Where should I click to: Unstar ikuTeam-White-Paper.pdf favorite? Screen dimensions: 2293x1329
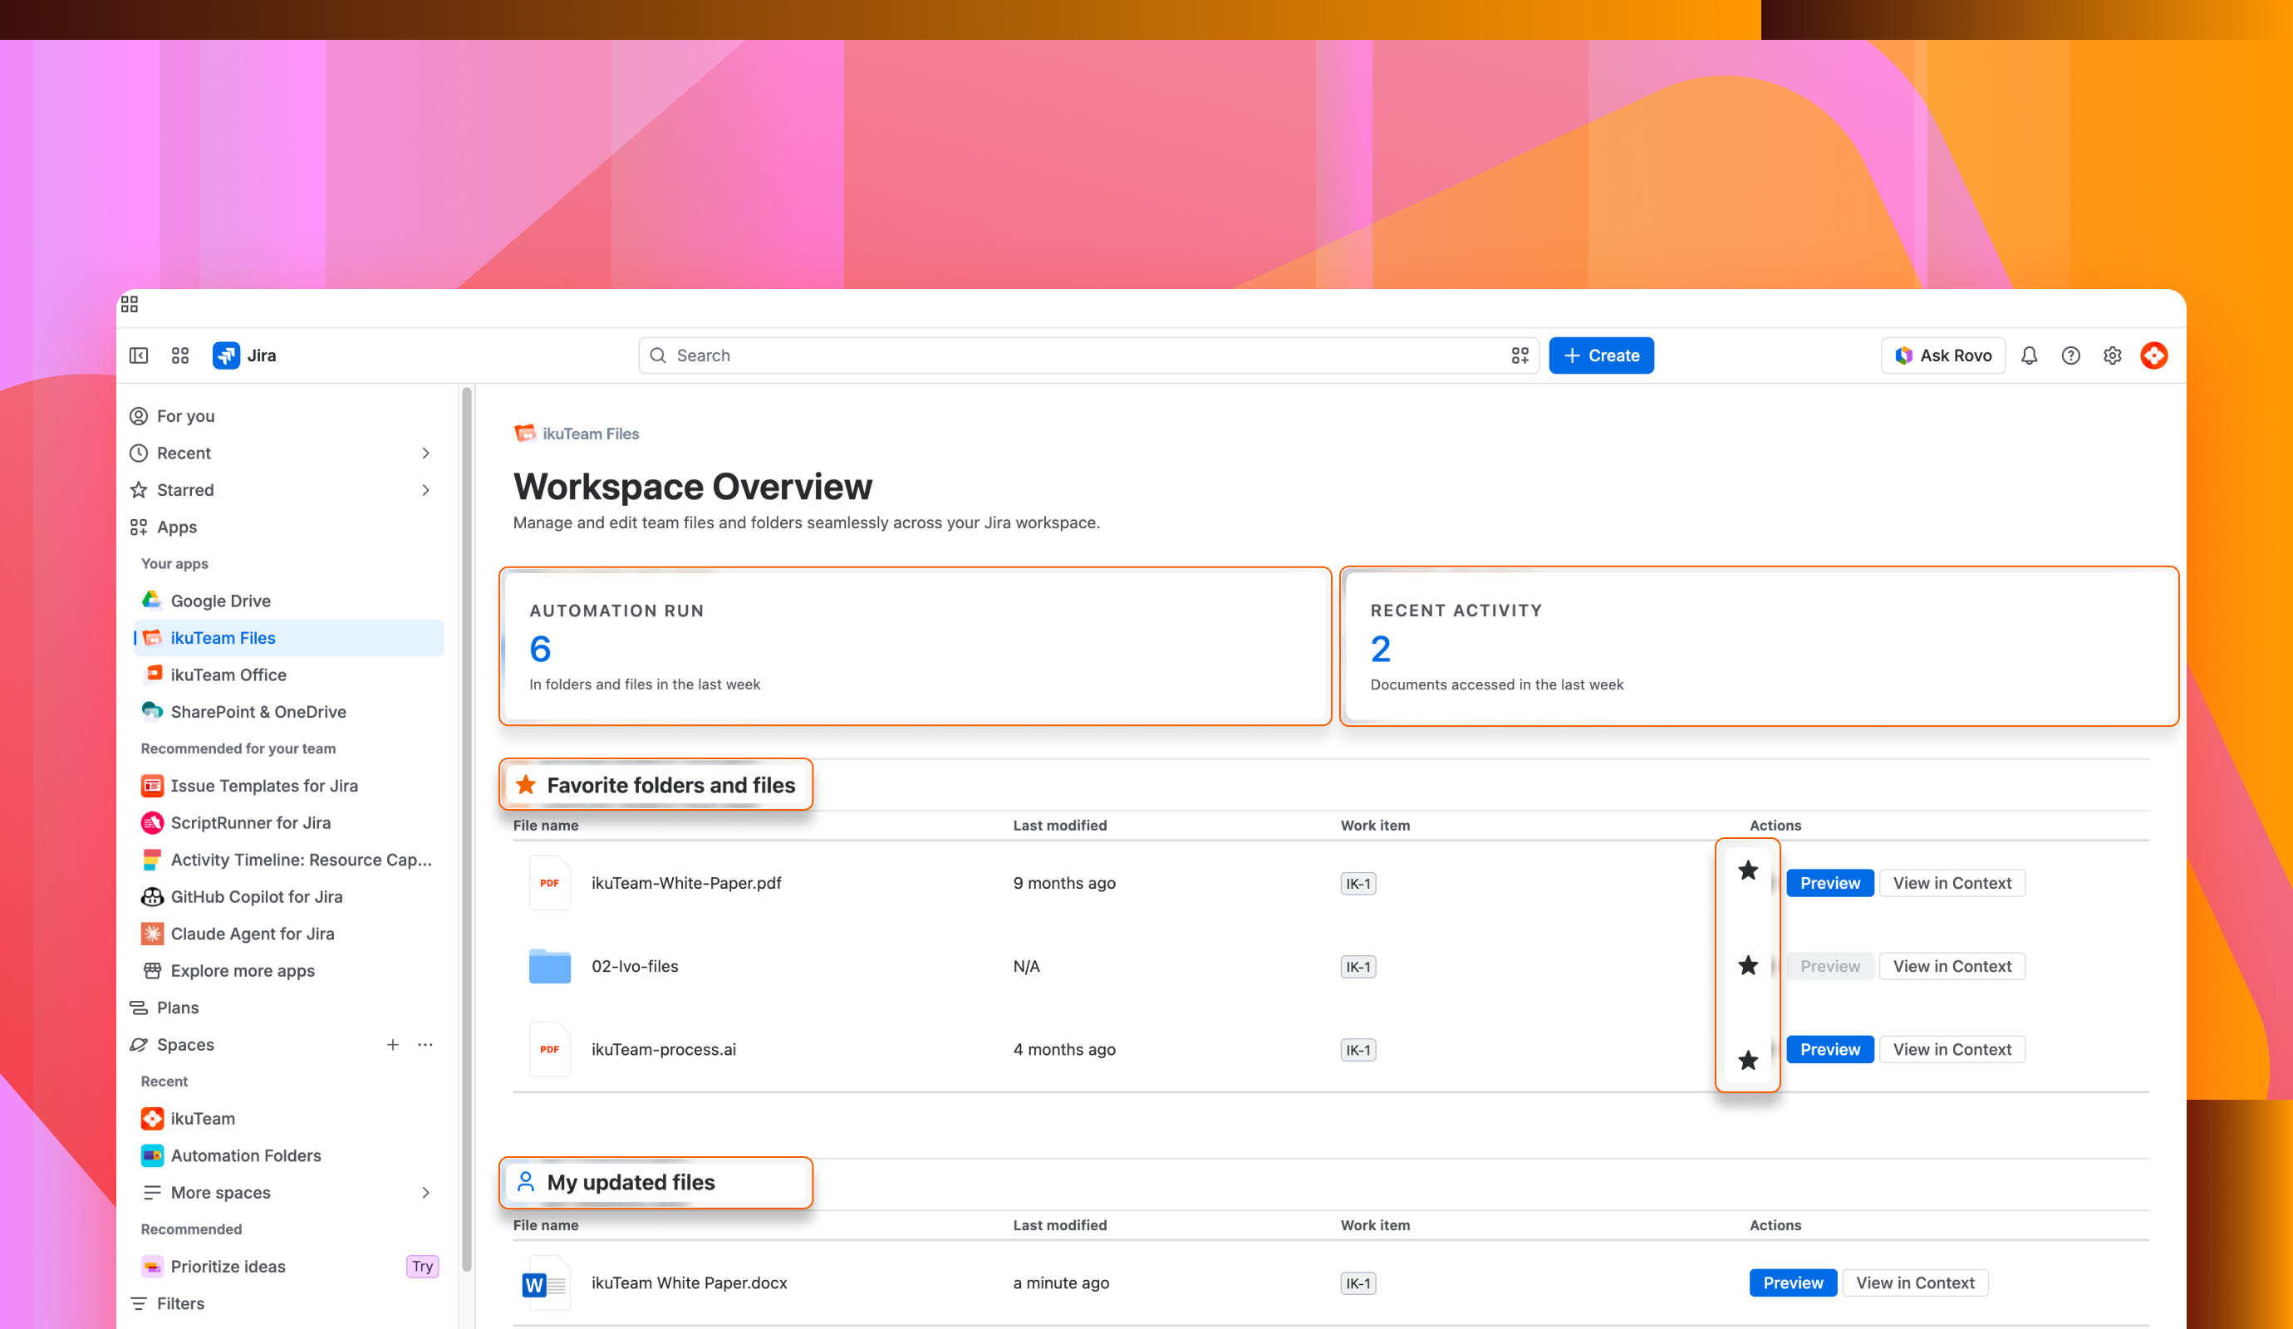tap(1748, 870)
